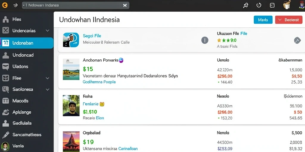305x152 pixels.
Task: Click the Aplusnge icon
Action: point(6,112)
